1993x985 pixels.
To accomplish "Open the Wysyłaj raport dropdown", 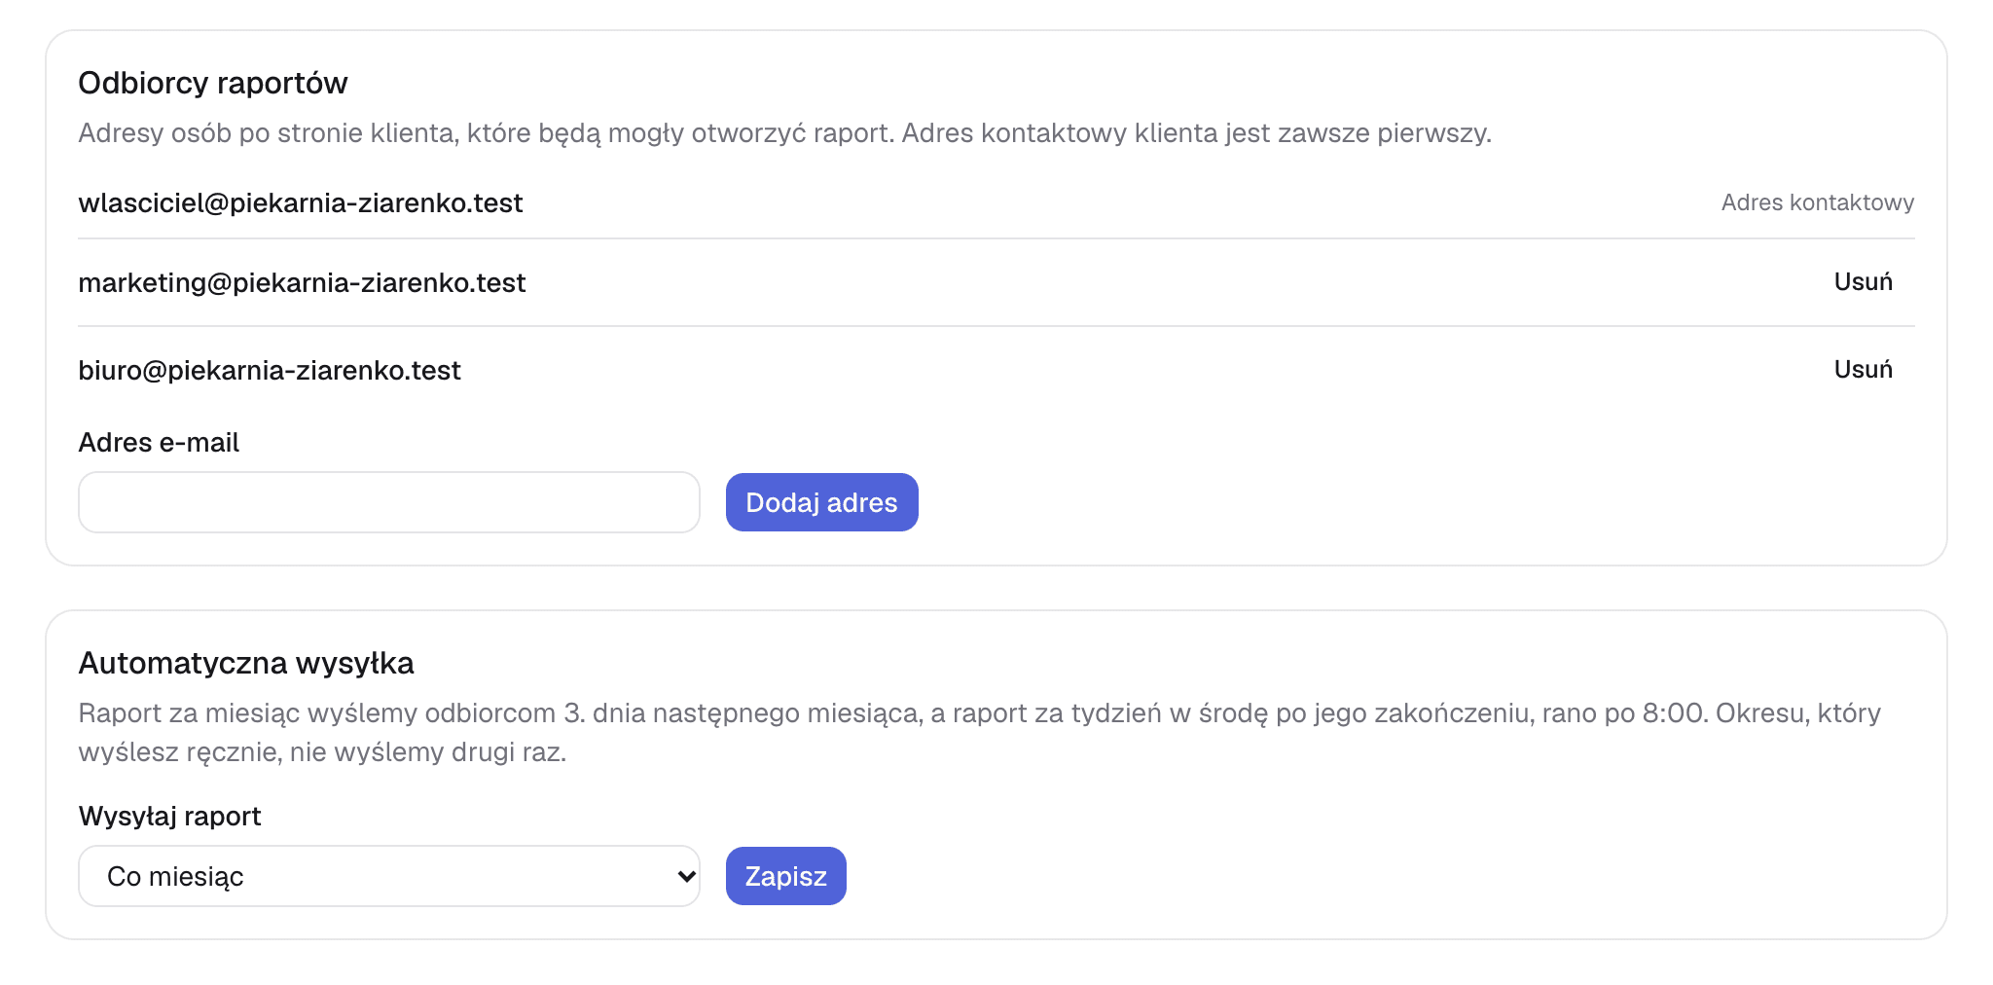I will pyautogui.click(x=389, y=876).
